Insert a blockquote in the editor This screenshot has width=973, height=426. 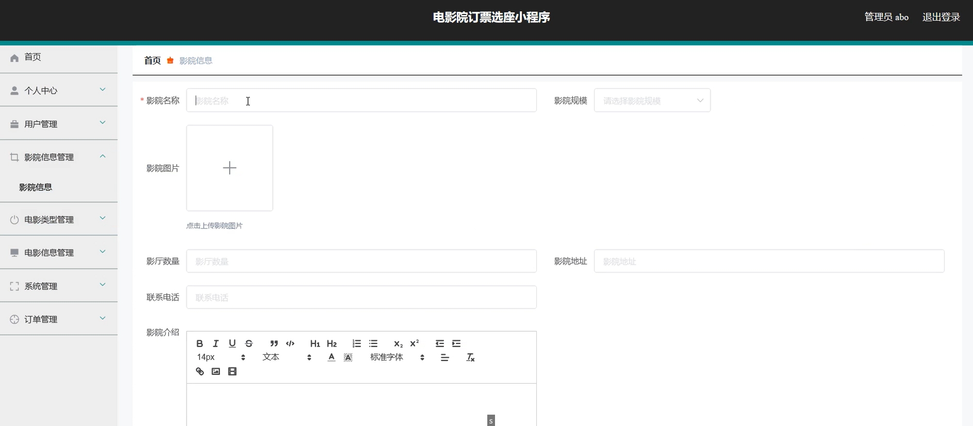point(274,343)
